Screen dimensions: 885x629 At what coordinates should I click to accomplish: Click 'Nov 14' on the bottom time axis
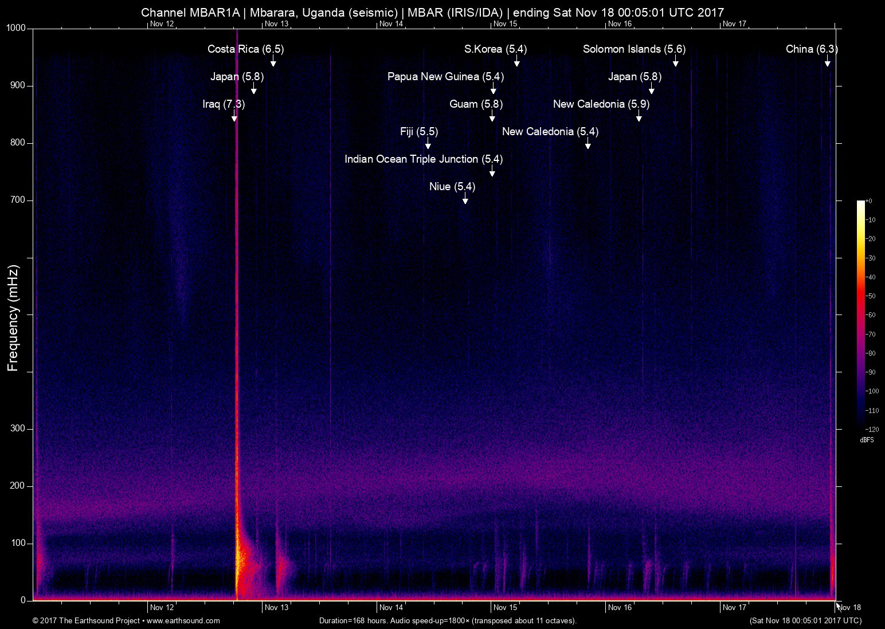(391, 608)
